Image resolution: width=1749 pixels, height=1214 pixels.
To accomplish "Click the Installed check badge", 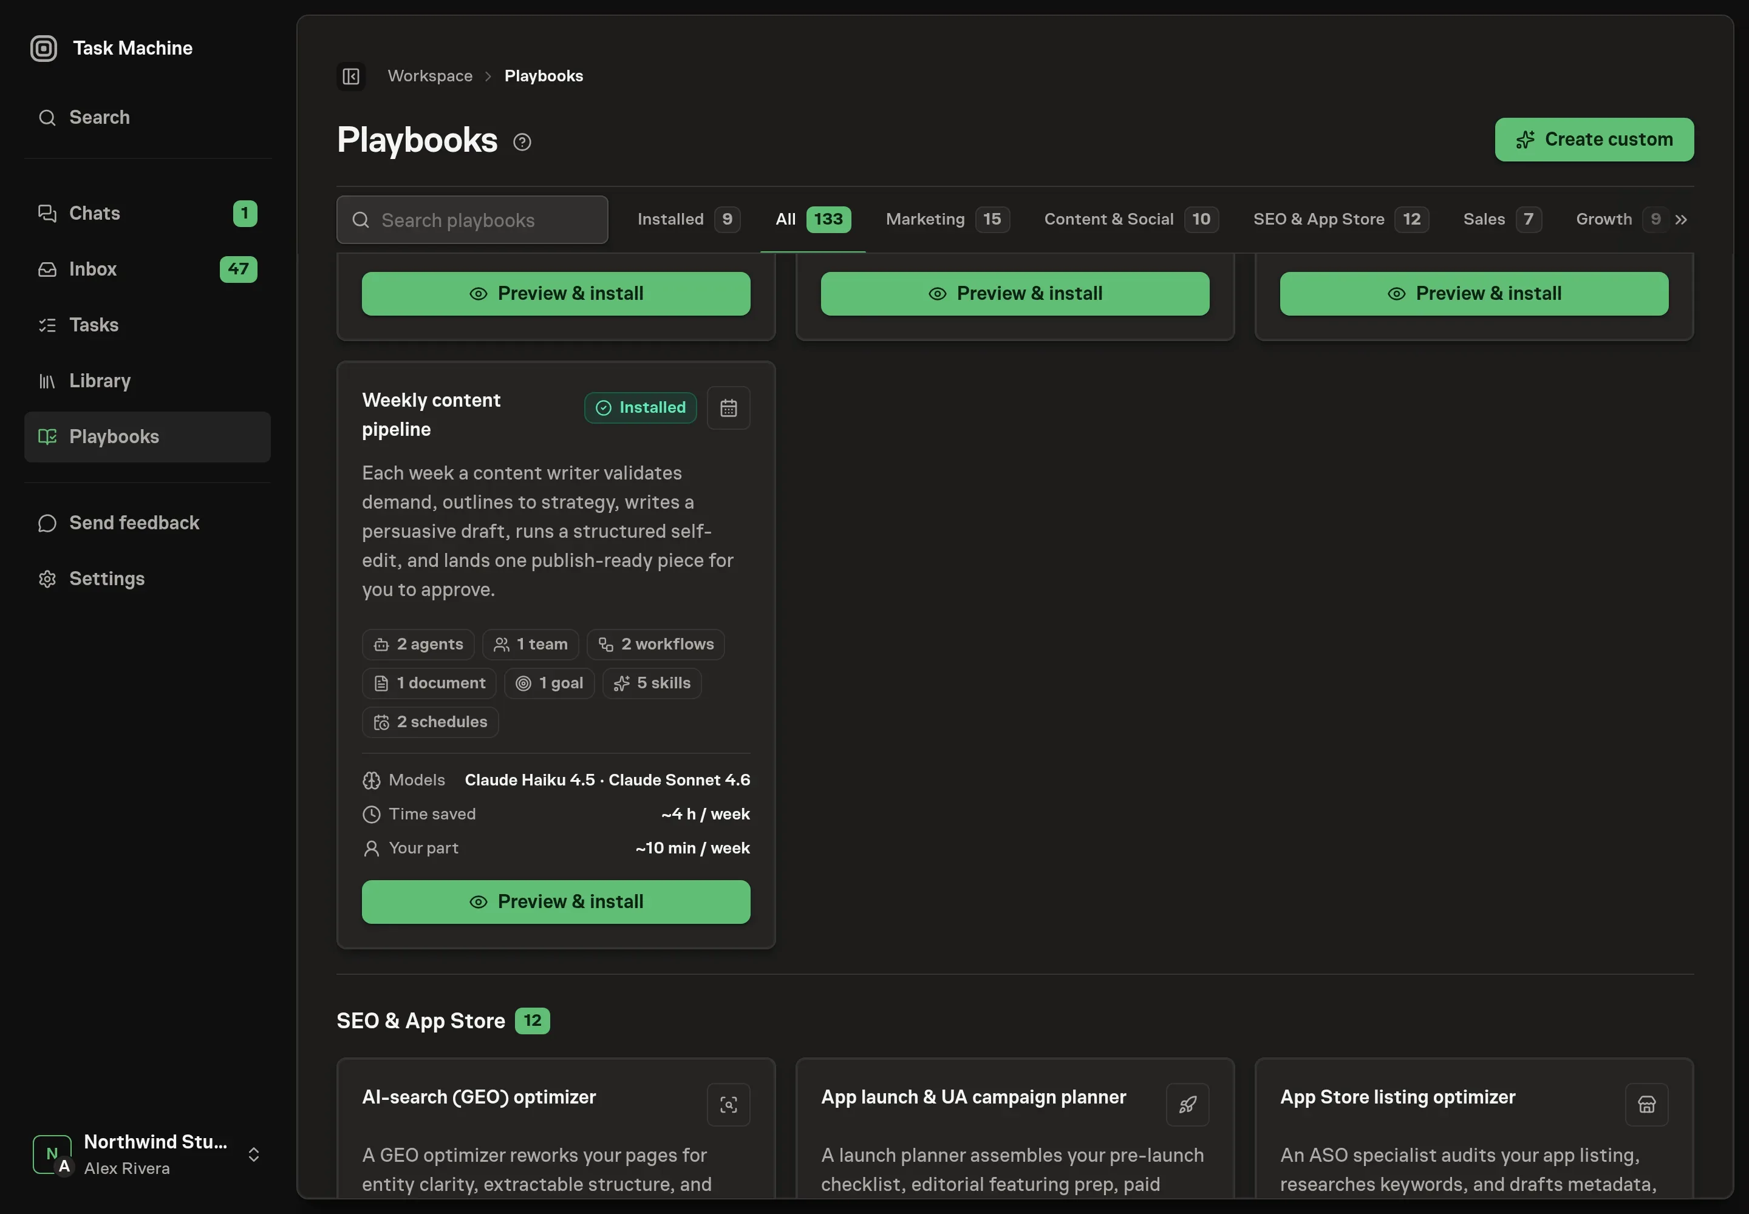I will (640, 409).
